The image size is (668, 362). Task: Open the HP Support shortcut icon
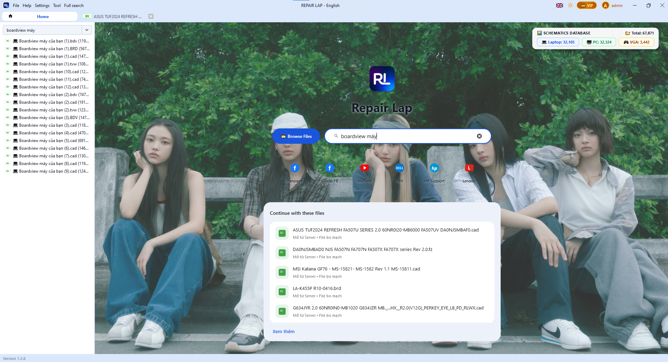click(x=434, y=168)
